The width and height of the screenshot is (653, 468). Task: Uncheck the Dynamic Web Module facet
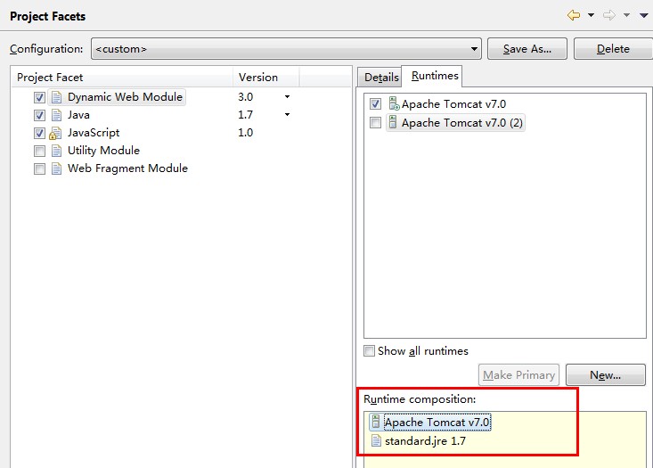coord(39,97)
